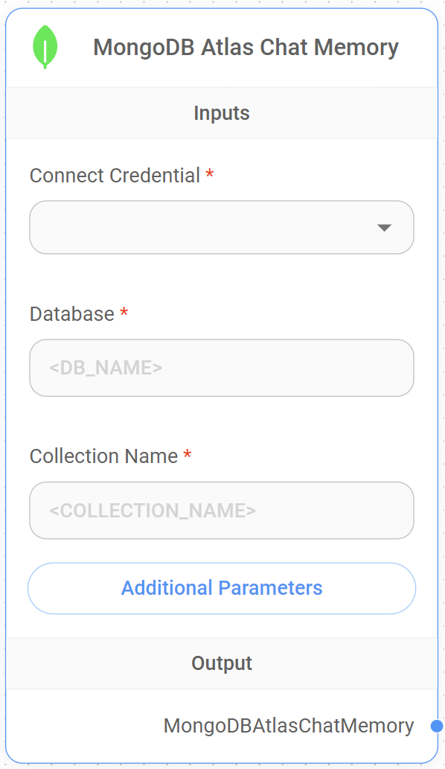Click the DB_NAME placeholder field
Image resolution: width=445 pixels, height=769 pixels.
pos(222,367)
